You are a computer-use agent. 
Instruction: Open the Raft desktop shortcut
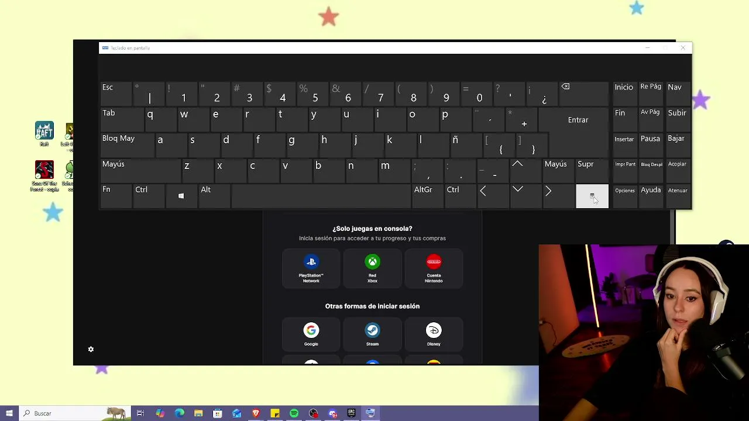pyautogui.click(x=44, y=134)
